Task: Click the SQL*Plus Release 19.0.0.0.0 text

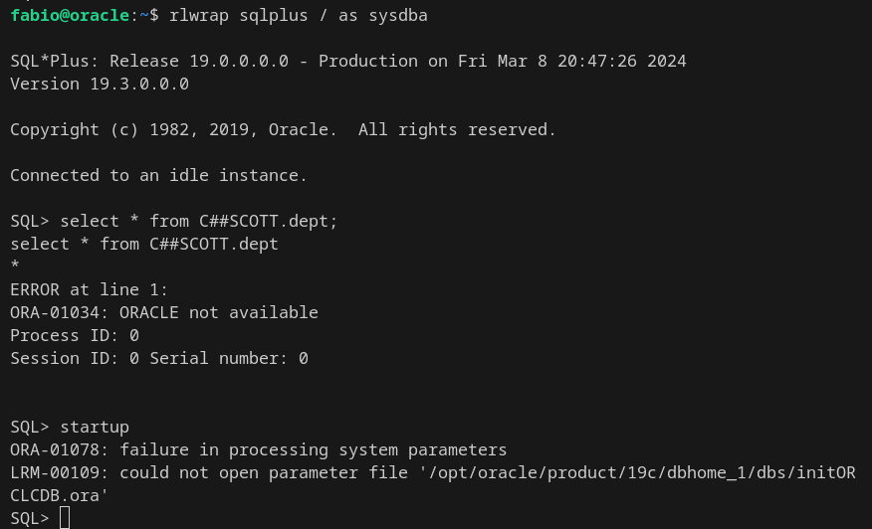Action: tap(149, 62)
